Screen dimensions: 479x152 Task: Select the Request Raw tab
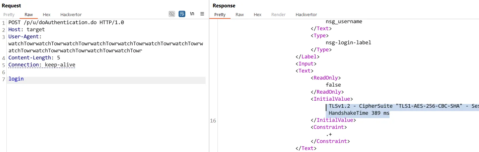[29, 15]
